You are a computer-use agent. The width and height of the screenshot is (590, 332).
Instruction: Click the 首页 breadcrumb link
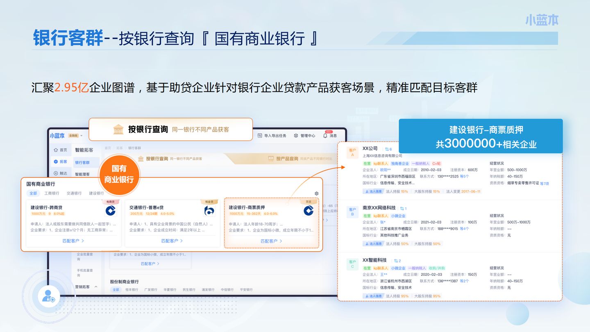coord(108,148)
